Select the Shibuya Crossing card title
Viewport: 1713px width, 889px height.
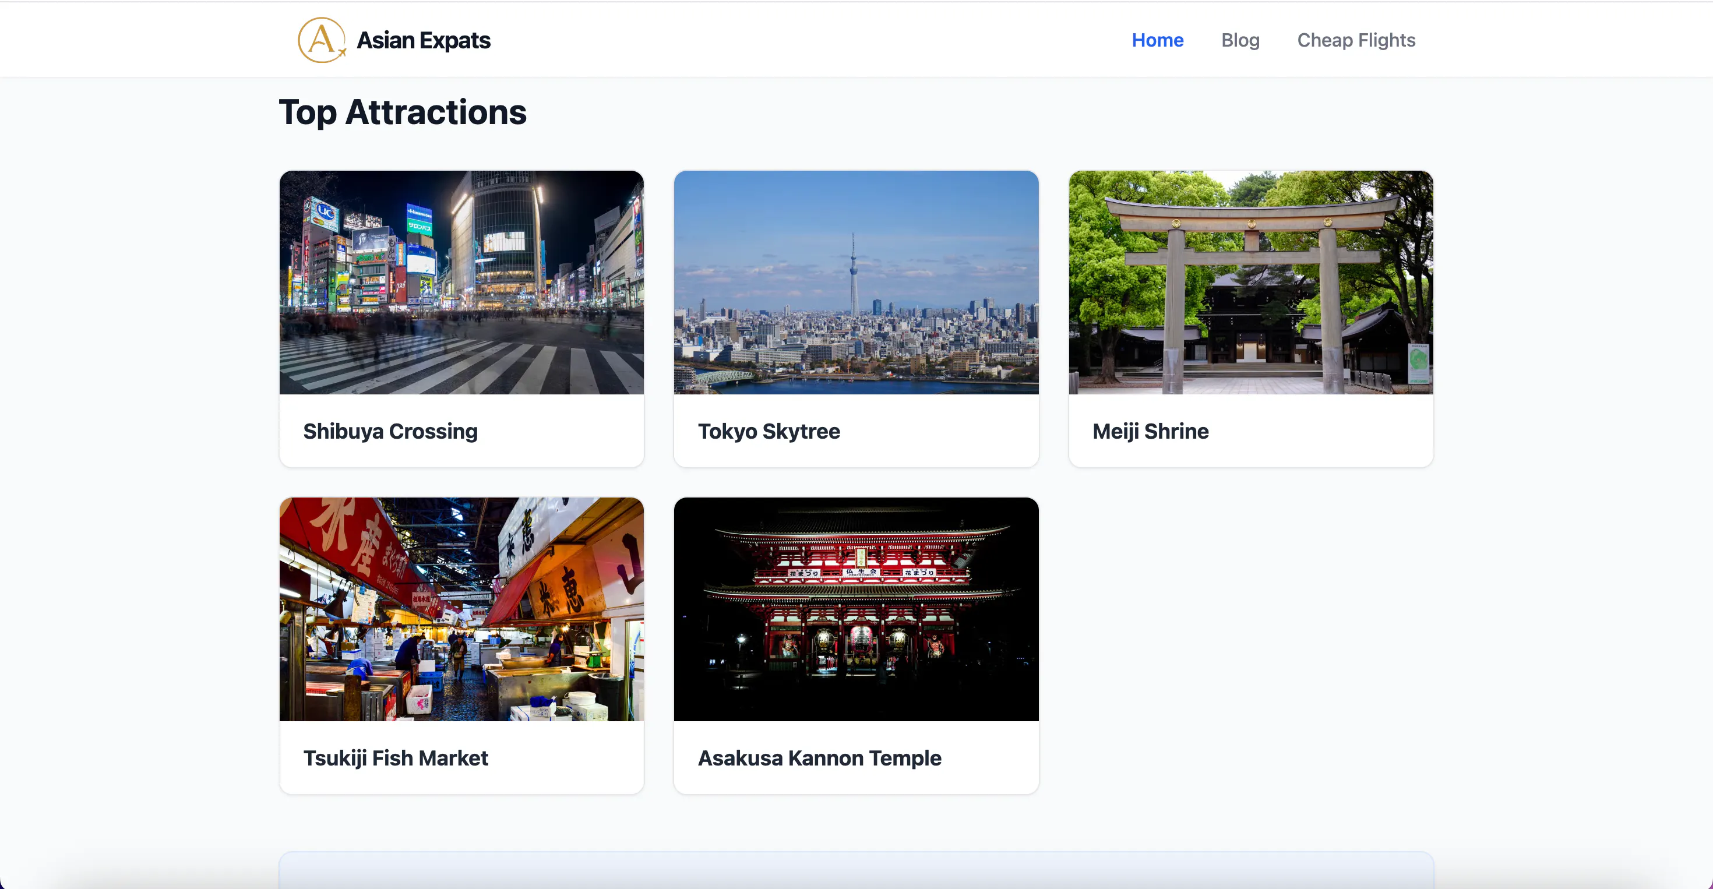(x=390, y=431)
